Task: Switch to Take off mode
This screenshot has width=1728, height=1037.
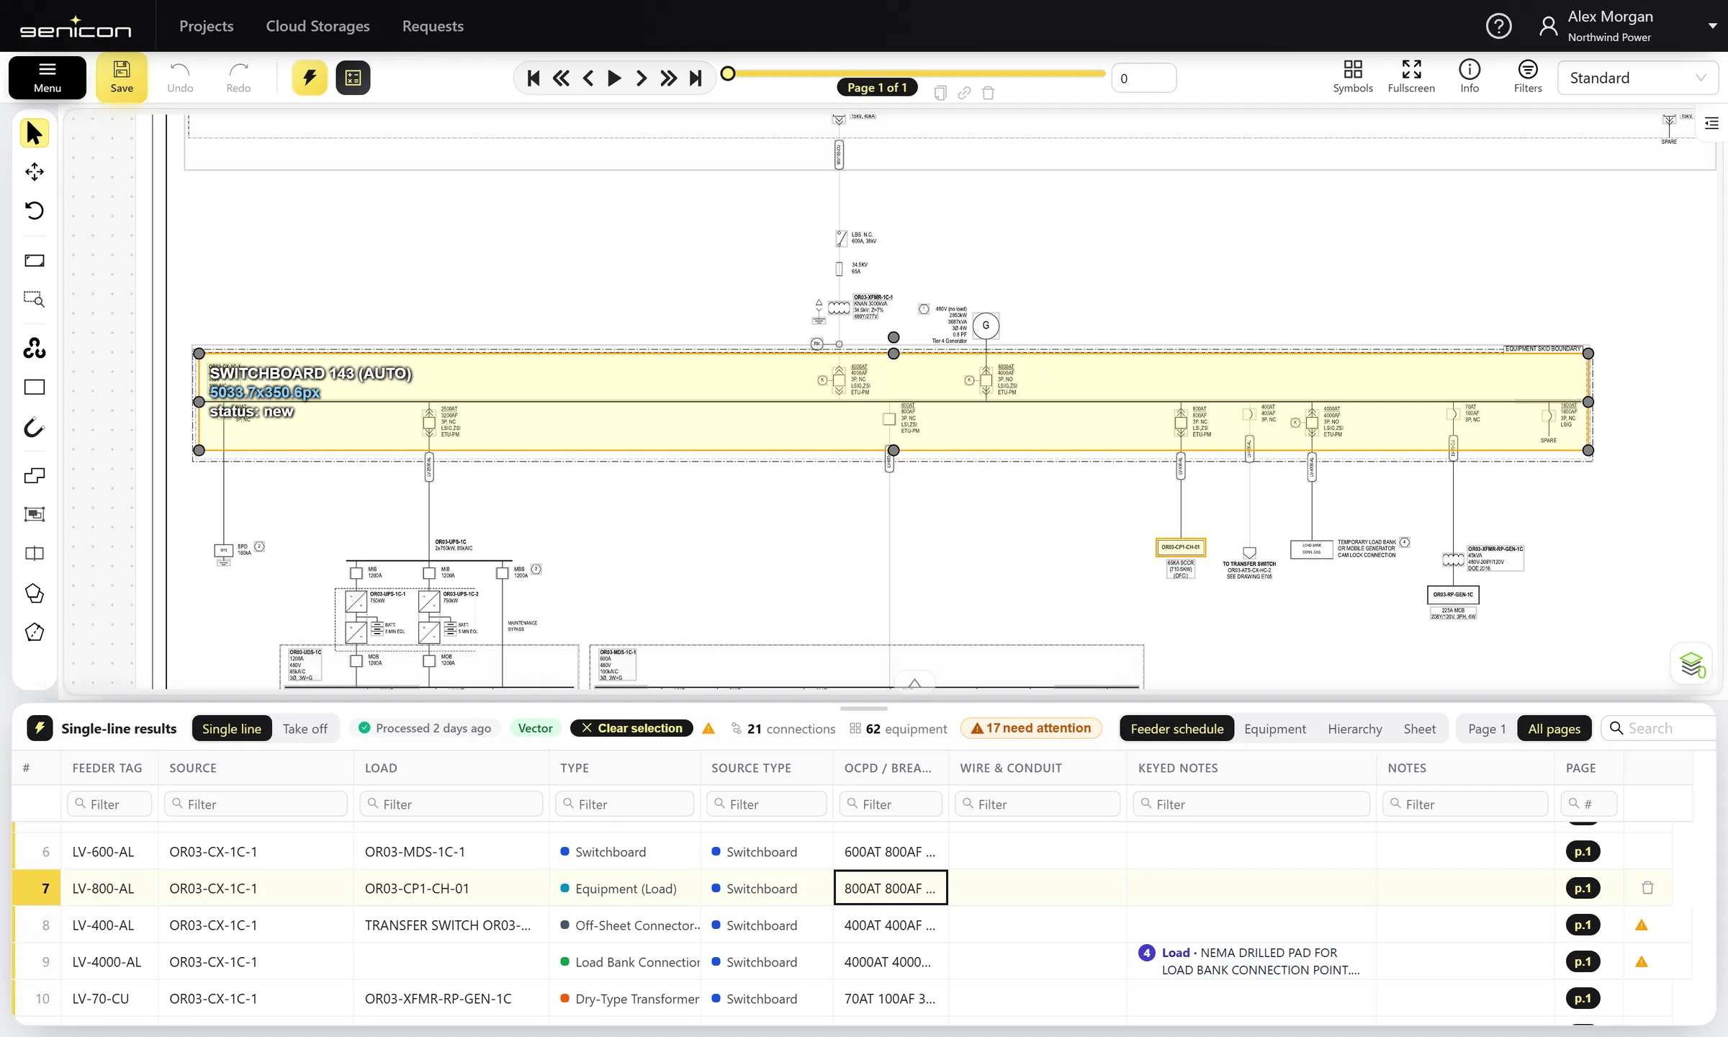Action: 305,728
